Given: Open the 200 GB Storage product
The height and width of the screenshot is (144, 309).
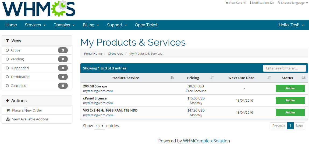Looking at the screenshot, I should (x=95, y=86).
